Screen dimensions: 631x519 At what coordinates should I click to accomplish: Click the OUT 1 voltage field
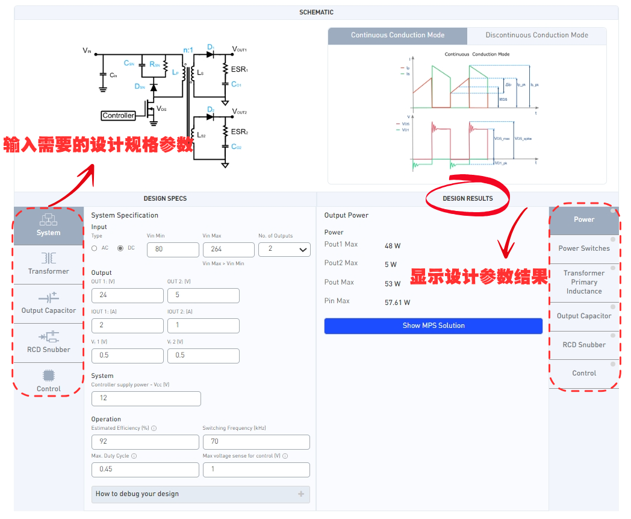tap(128, 295)
